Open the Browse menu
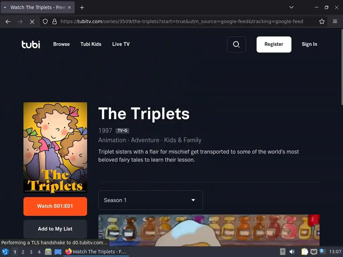Viewport: 343px width, 257px height. point(62,44)
